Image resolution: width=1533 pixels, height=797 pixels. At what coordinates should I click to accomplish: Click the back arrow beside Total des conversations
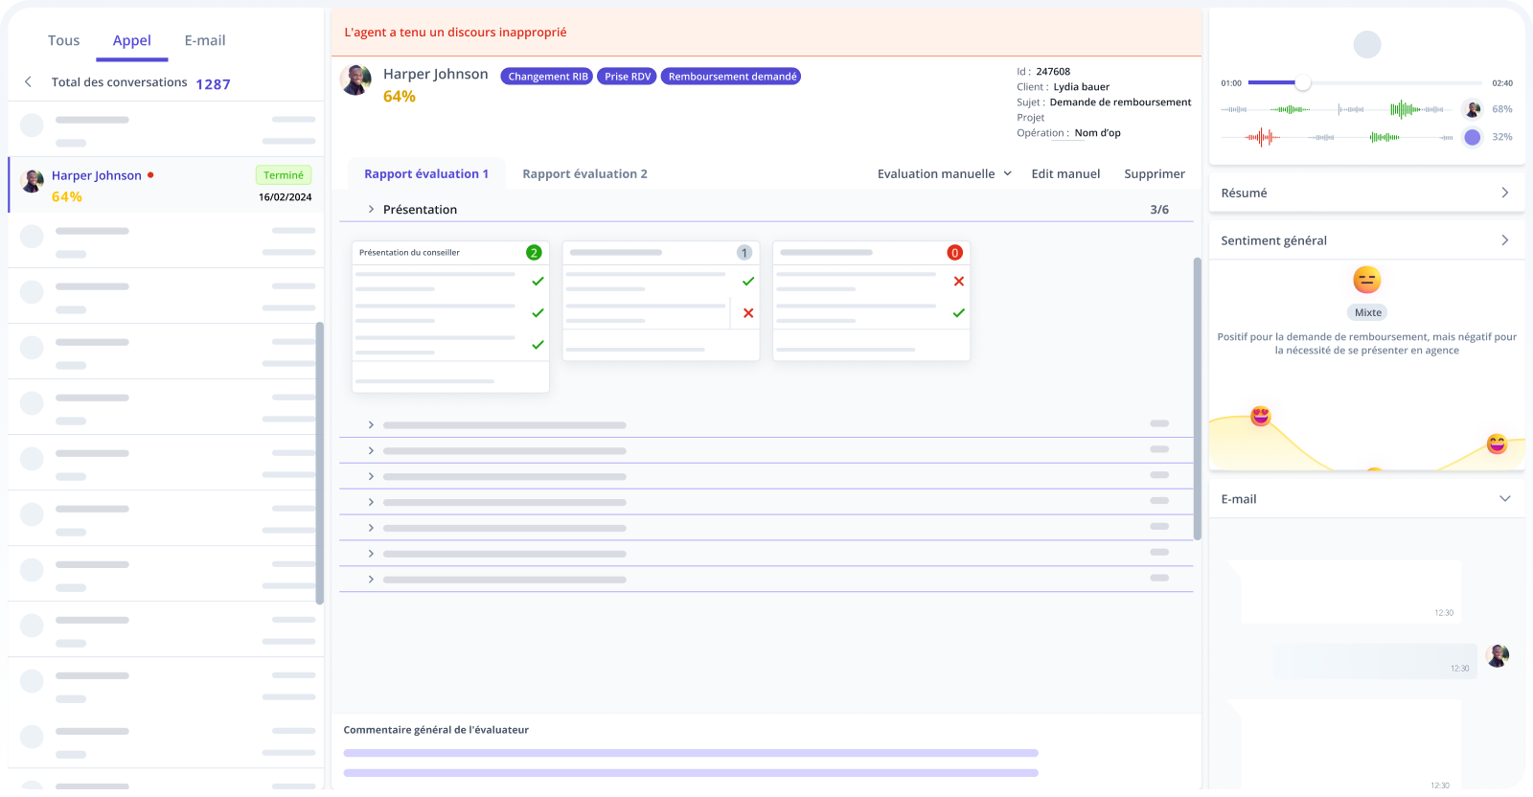point(28,82)
